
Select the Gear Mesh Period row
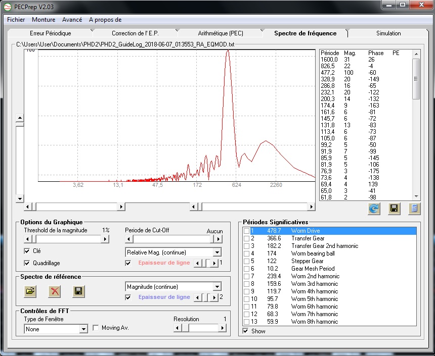point(330,269)
